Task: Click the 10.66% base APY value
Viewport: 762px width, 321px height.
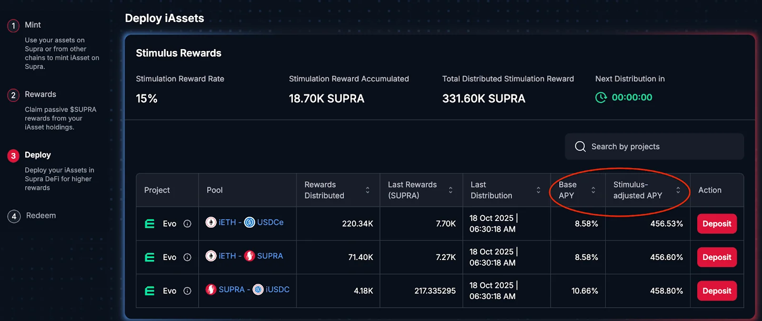Action: coord(584,291)
